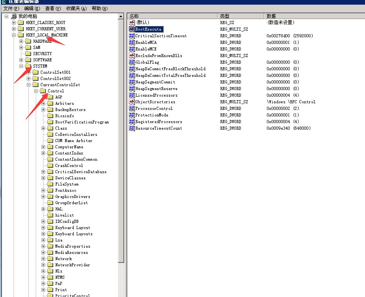This screenshot has width=365, height=297.
Task: Click the ResourceTimeoutCount binary icon
Action: point(132,128)
